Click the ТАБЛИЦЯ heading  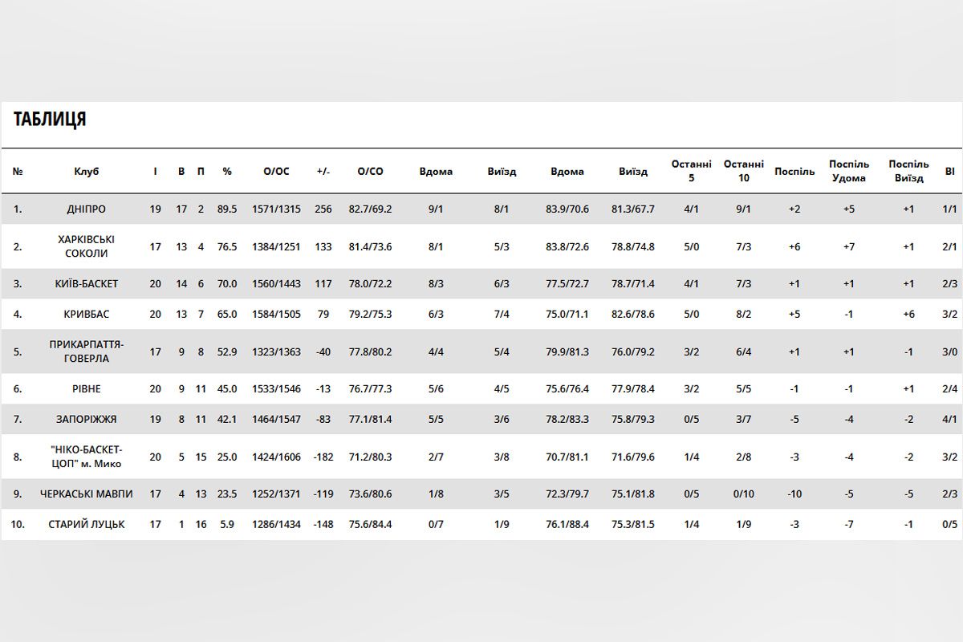(50, 120)
